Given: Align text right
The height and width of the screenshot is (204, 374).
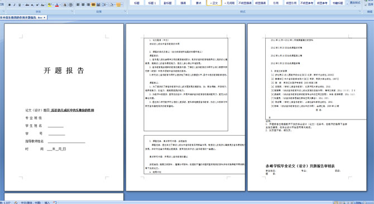Looking at the screenshot, I should (x=88, y=5).
